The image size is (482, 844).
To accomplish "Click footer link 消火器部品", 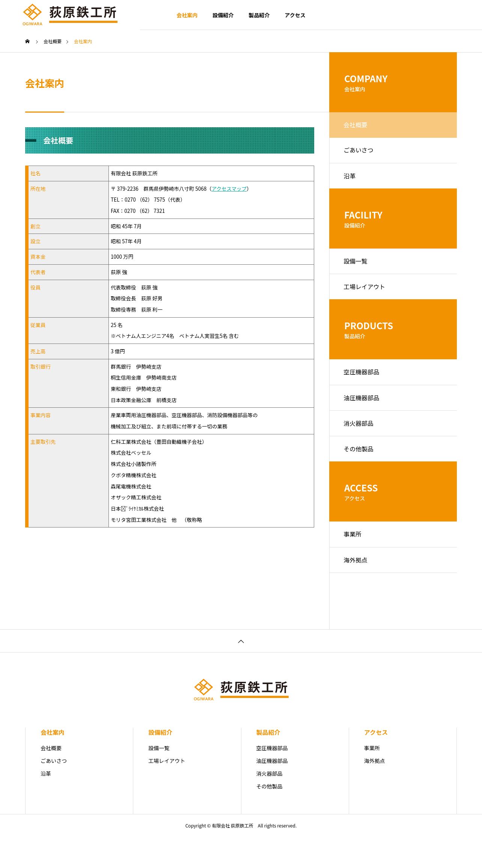I will tap(269, 774).
